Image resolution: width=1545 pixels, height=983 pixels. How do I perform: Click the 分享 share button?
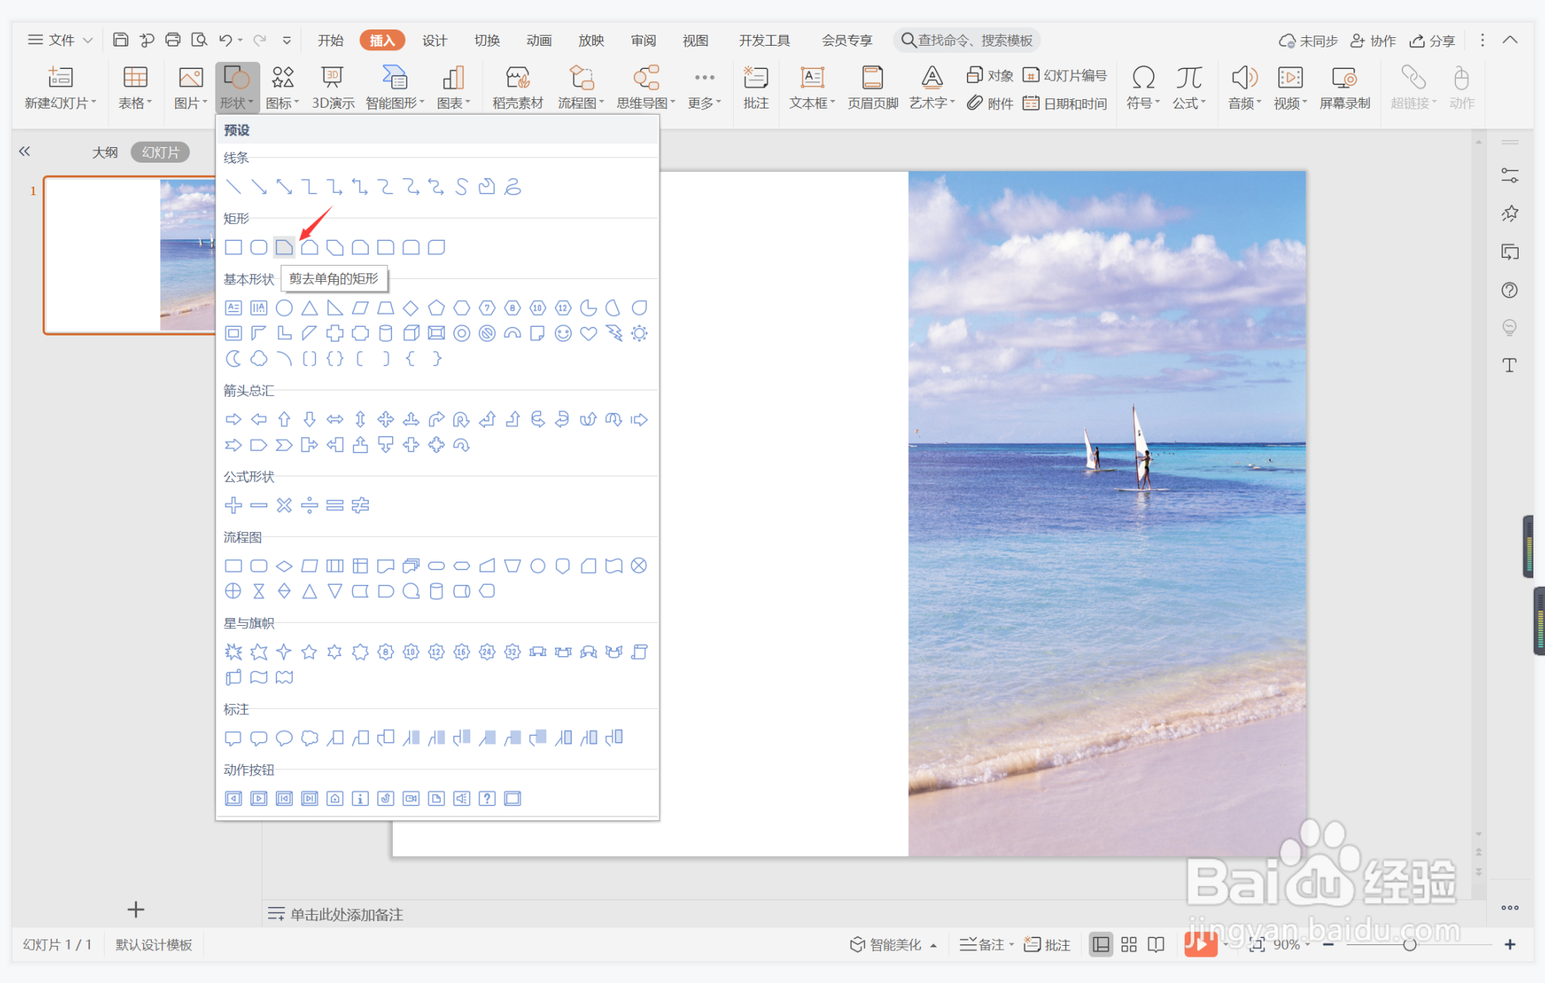point(1433,40)
